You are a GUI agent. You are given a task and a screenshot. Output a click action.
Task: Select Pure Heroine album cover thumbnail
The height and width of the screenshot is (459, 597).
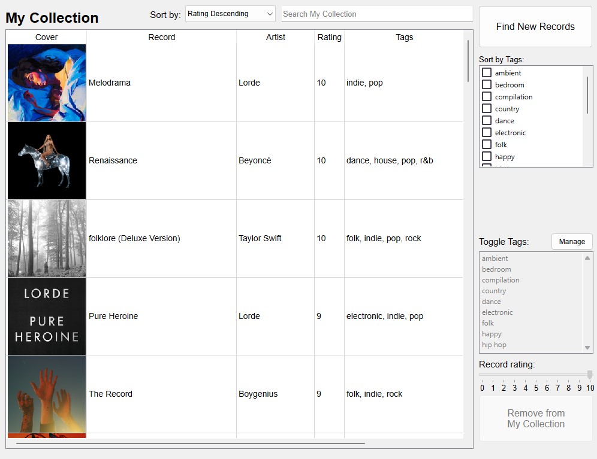[46, 316]
